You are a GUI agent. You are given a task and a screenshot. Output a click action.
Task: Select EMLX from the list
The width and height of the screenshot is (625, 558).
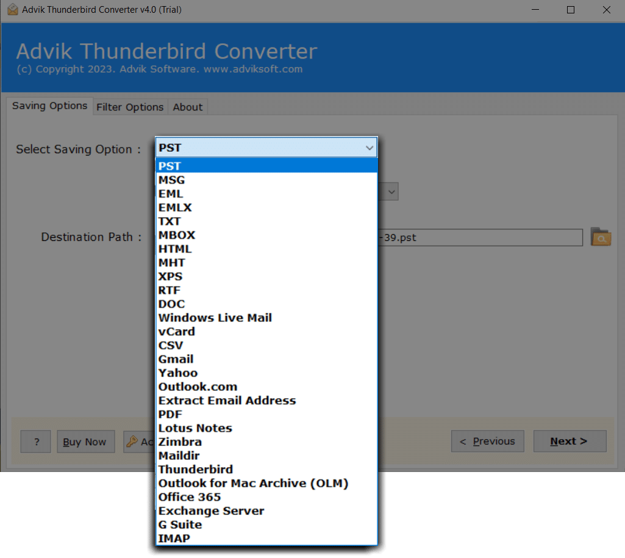tap(266, 207)
